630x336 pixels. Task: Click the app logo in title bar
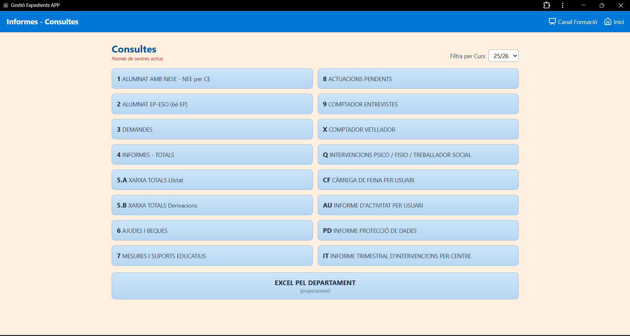pyautogui.click(x=6, y=5)
